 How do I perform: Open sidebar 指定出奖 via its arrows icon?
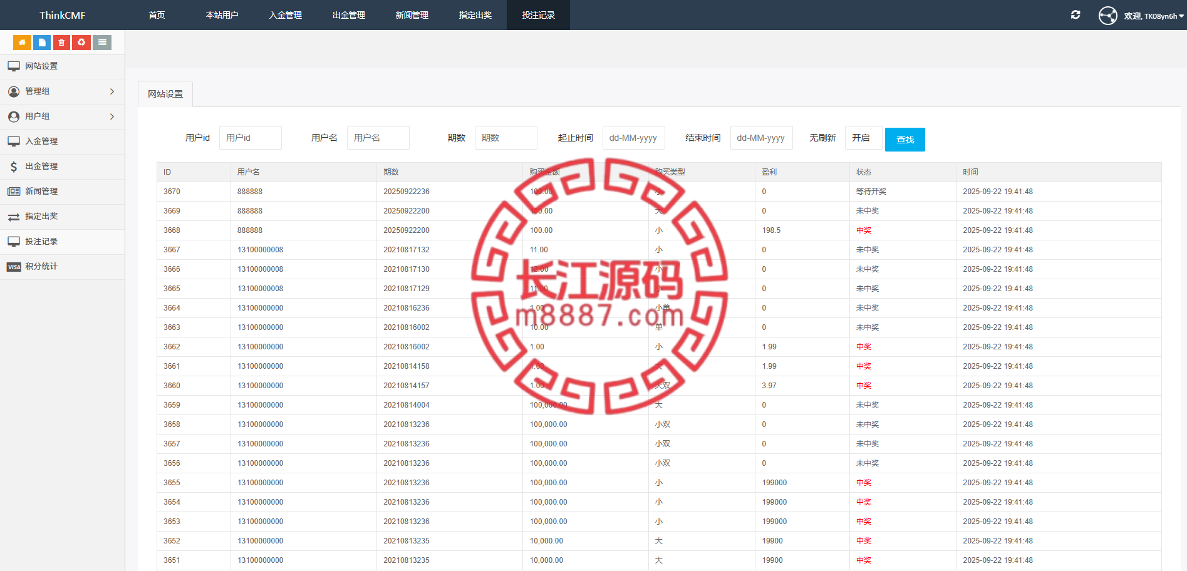pyautogui.click(x=14, y=217)
